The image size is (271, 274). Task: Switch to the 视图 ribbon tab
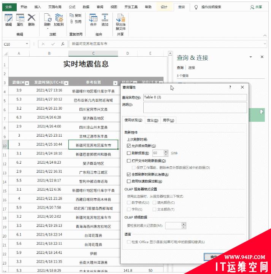tap(114, 7)
